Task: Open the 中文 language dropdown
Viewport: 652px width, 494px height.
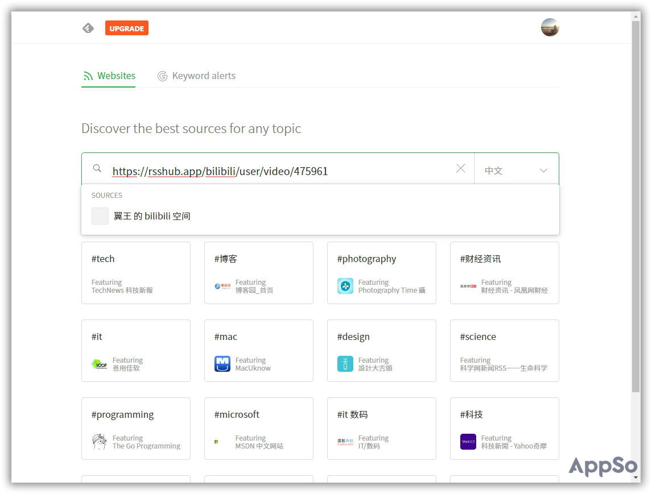Action: [x=517, y=169]
